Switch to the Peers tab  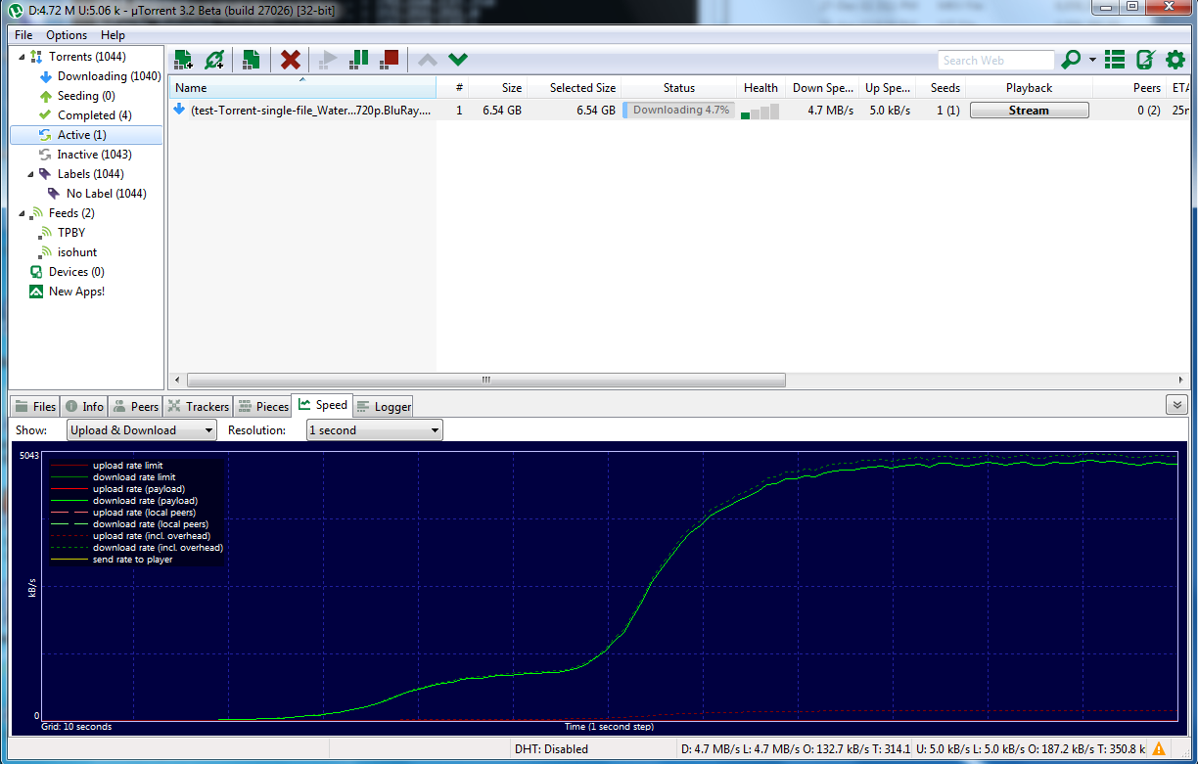pos(135,406)
